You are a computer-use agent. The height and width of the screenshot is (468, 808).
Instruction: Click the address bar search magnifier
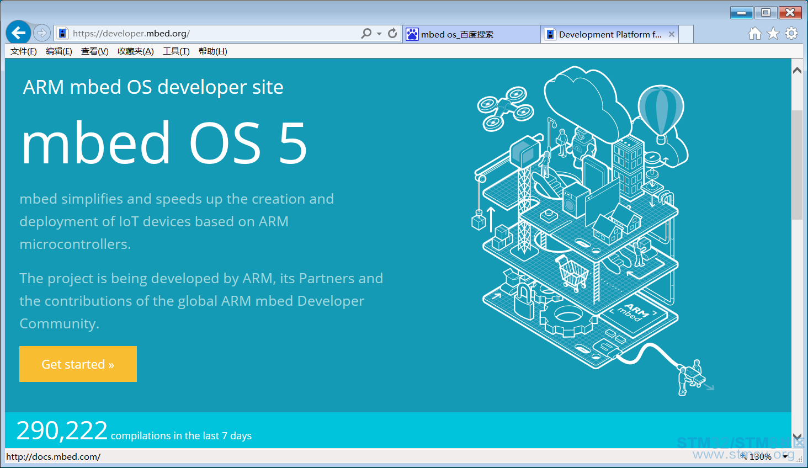pyautogui.click(x=366, y=33)
